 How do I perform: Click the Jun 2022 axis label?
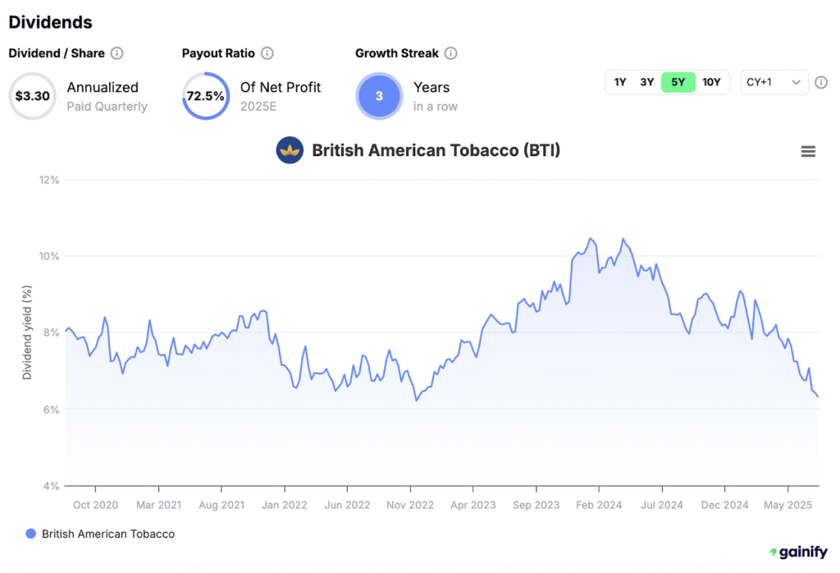point(347,505)
